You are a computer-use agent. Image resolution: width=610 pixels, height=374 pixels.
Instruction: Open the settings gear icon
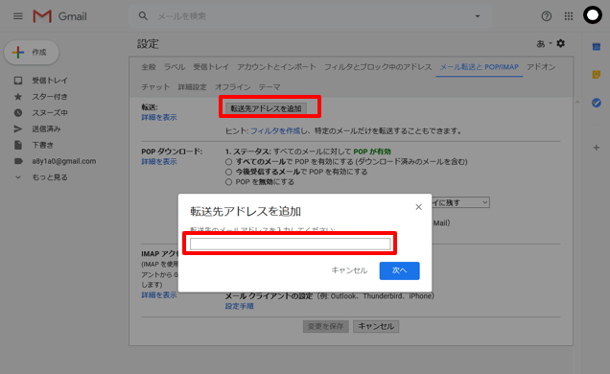tap(560, 43)
